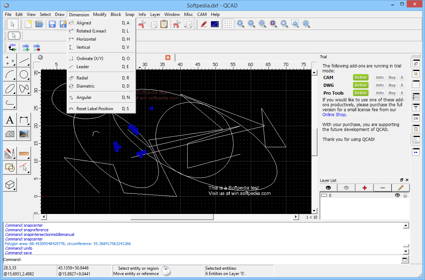425x280 pixels.
Task: Click the GBX Gerber export icon
Action: click(13, 47)
